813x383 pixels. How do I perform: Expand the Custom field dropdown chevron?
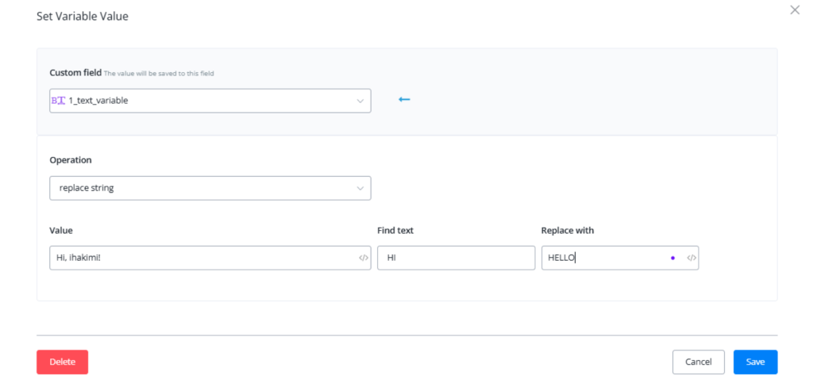pos(360,101)
